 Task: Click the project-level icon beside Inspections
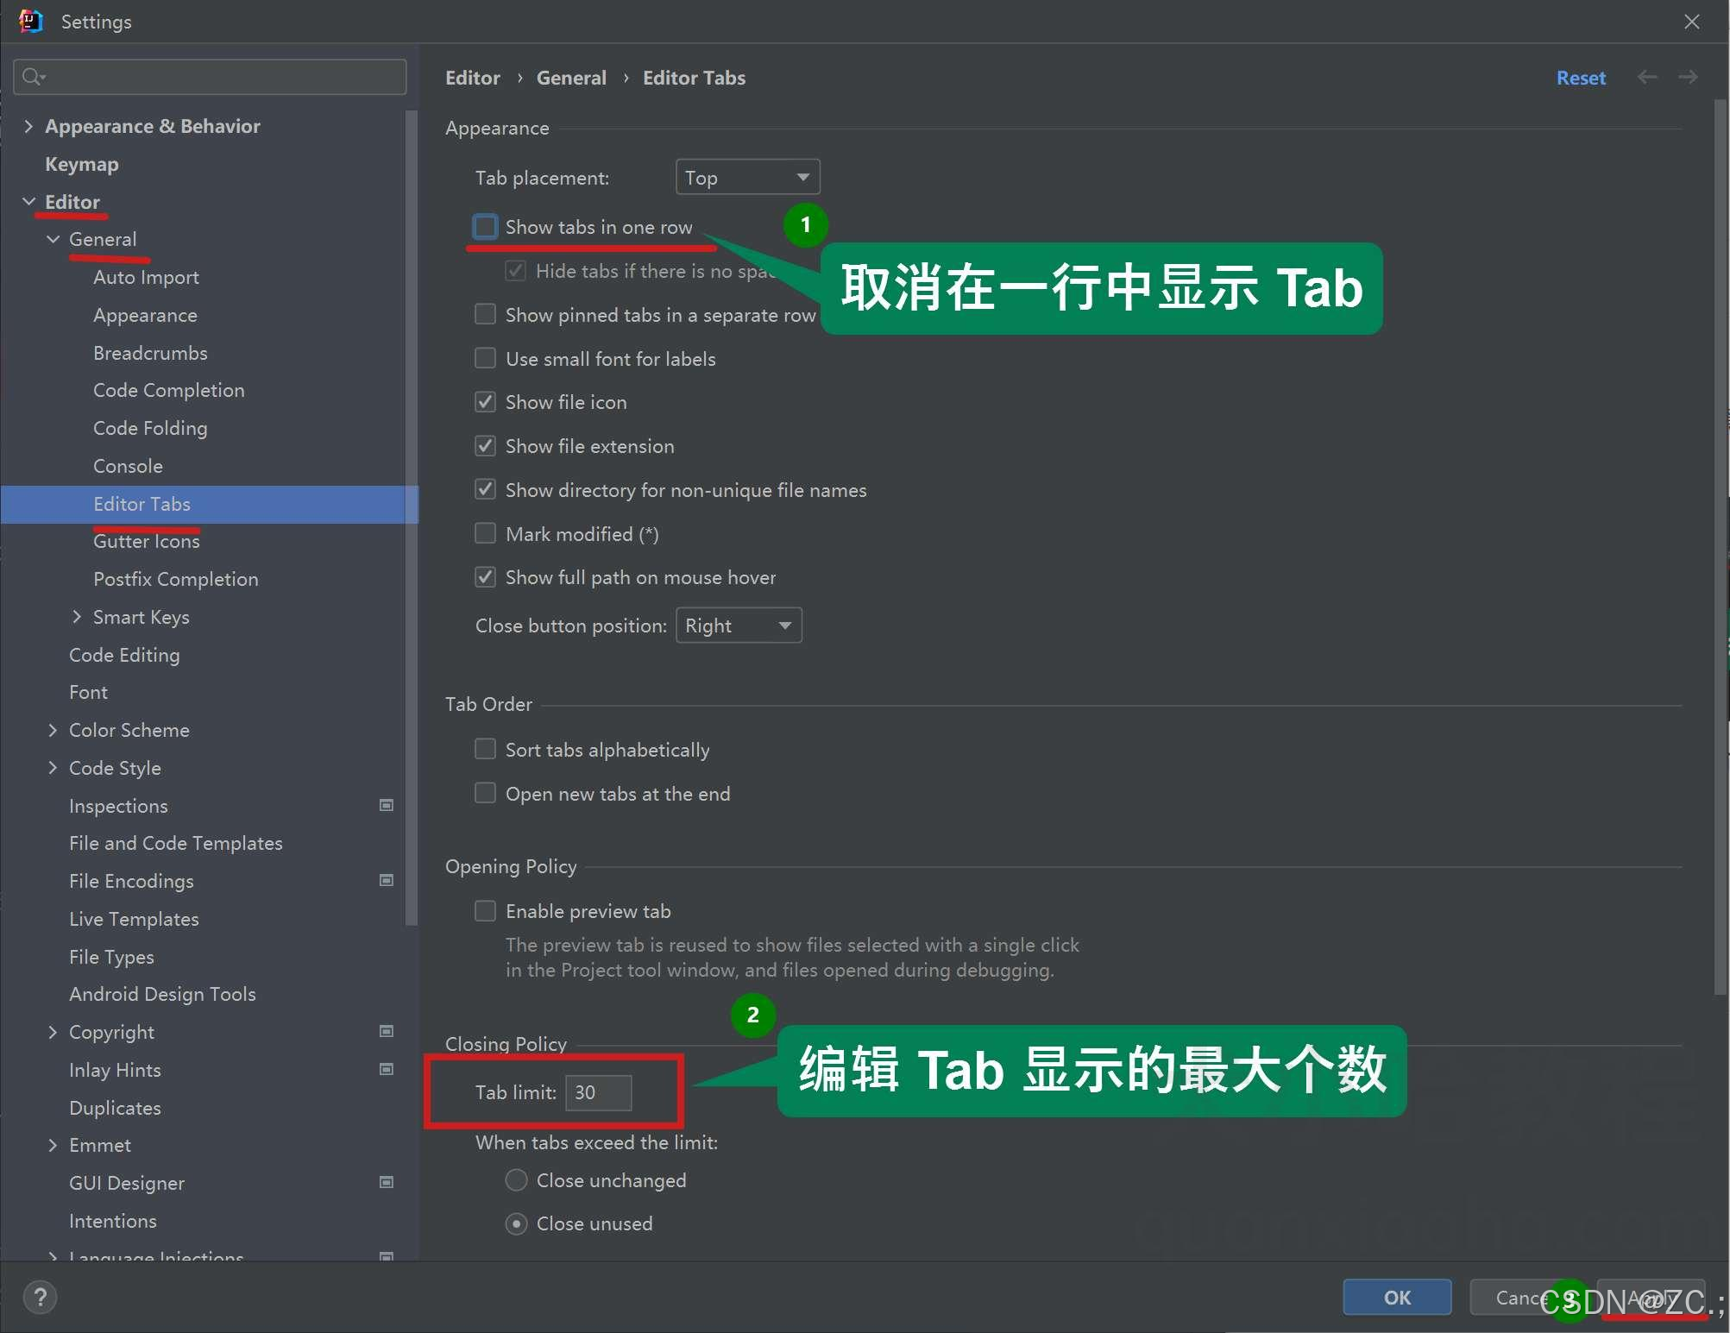point(387,805)
